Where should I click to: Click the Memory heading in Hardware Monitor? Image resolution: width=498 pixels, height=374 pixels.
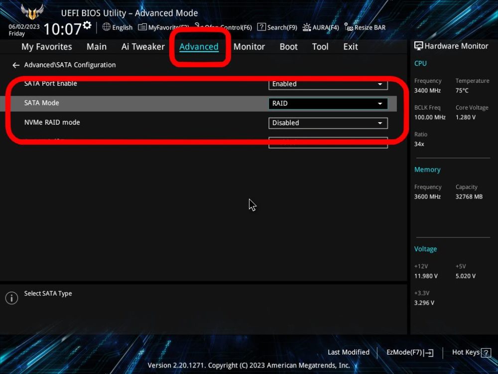[427, 170]
